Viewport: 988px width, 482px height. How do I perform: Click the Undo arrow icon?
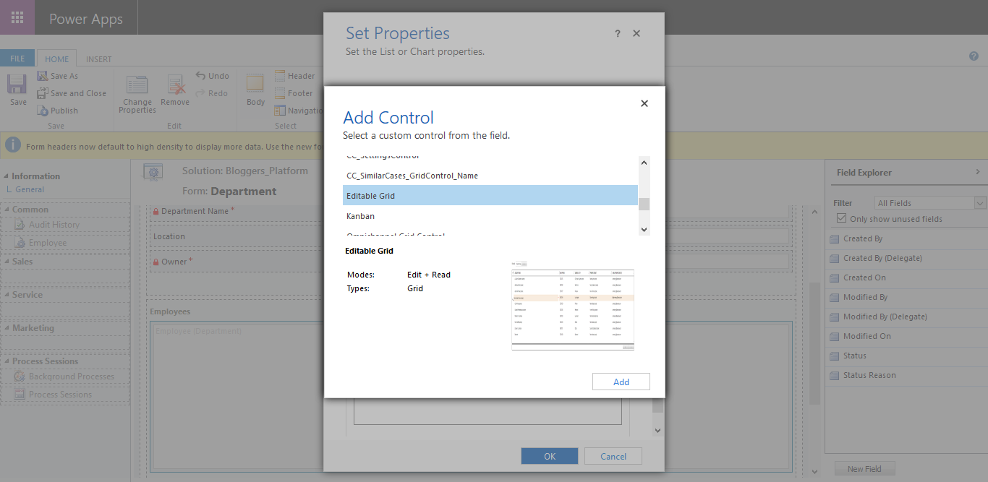200,75
